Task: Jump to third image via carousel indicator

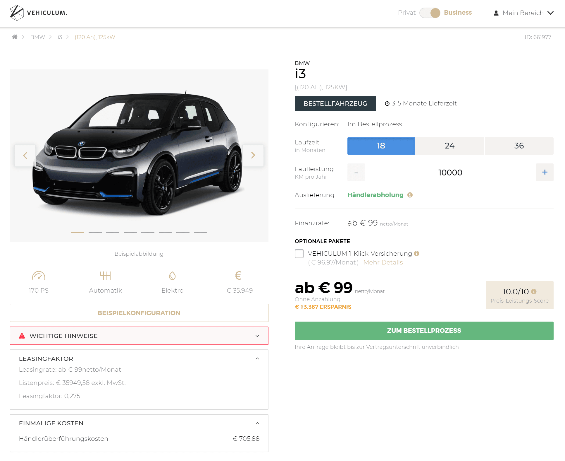Action: pos(113,232)
